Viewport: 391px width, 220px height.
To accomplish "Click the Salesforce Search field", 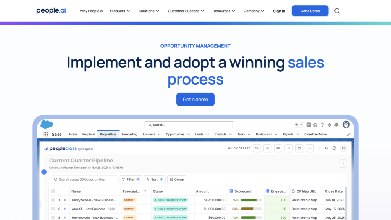I will tap(189, 125).
